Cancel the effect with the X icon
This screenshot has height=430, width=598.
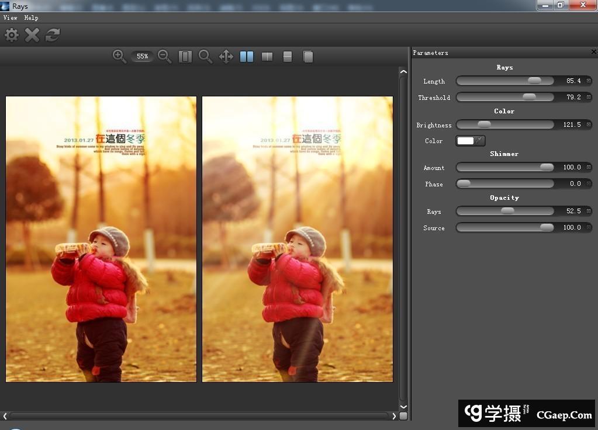pyautogui.click(x=32, y=35)
